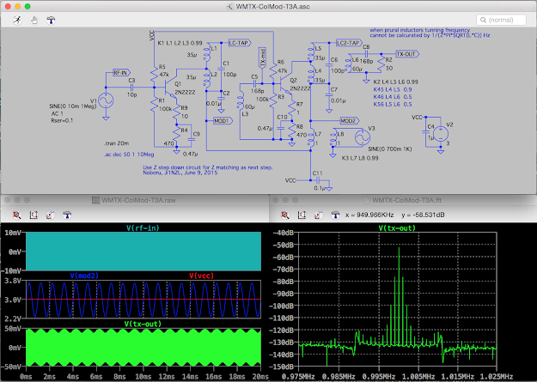Screen dimensions: 537x382
Task: Click the K45 L4 L5 0.9 comment
Action: pos(393,89)
